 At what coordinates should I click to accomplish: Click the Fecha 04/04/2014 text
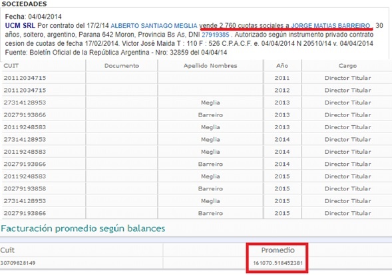click(x=33, y=17)
